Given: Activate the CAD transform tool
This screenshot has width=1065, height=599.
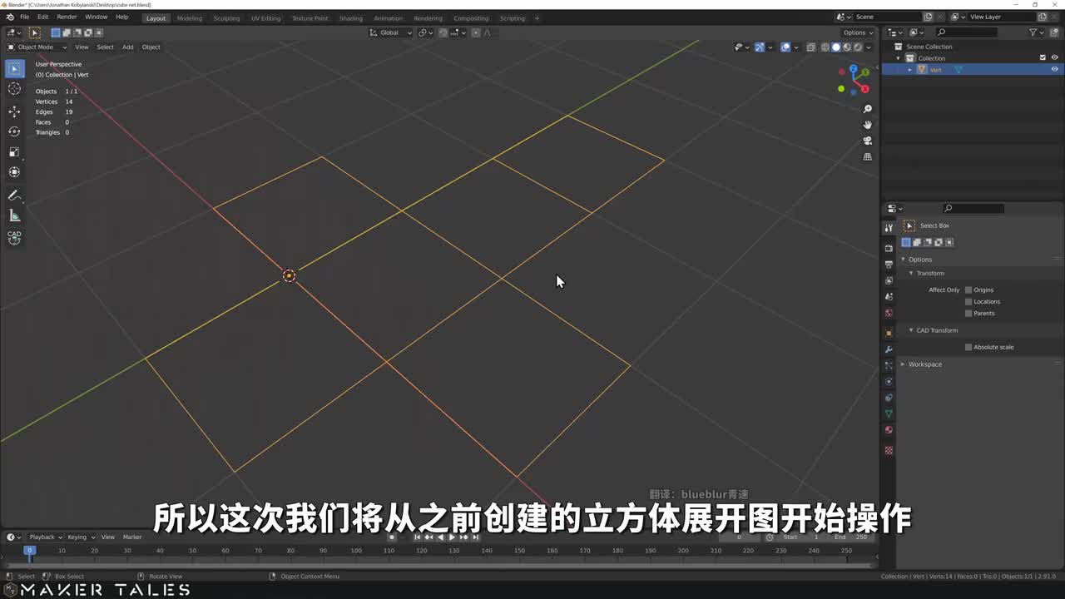Looking at the screenshot, I should coord(14,237).
